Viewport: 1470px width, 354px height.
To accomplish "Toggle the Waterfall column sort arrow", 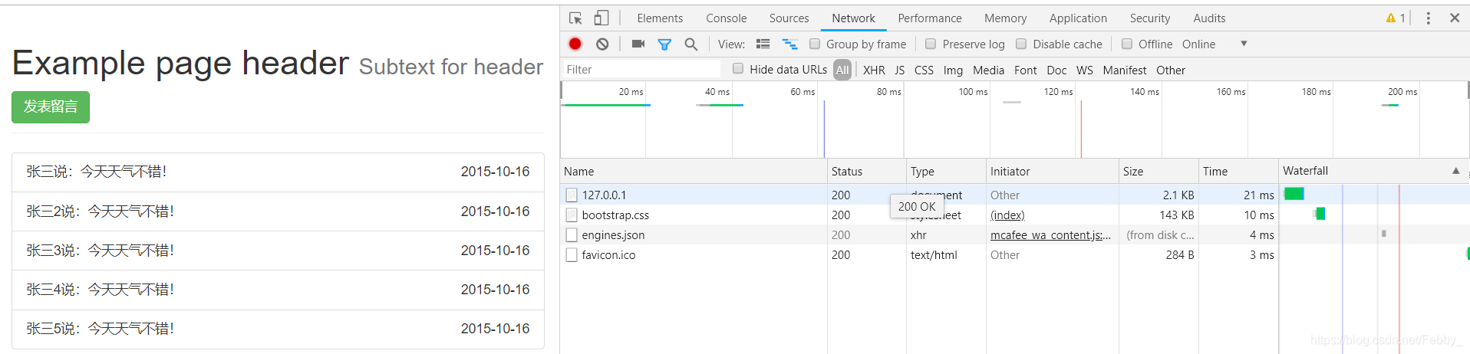I will [1455, 171].
